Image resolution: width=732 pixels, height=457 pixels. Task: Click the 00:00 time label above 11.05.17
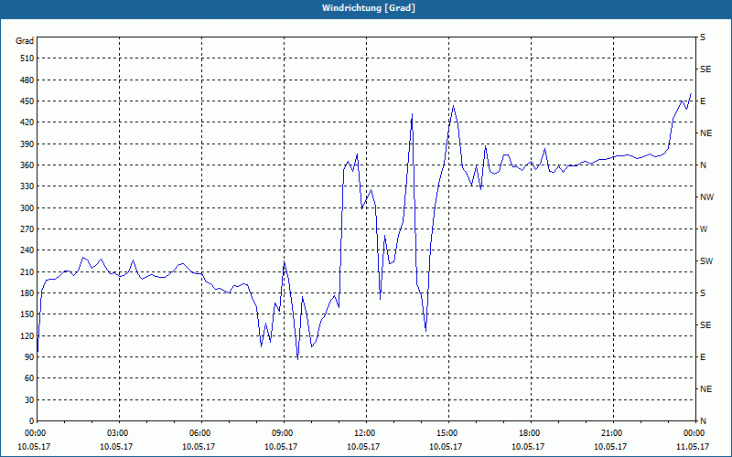click(x=694, y=433)
